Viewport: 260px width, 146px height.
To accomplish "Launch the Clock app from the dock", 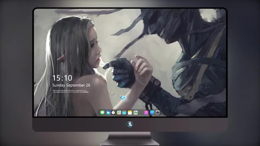I will pos(113,113).
